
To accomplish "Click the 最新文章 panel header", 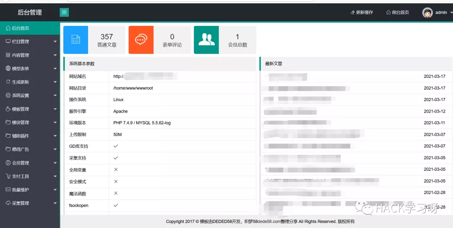I will click(356, 64).
